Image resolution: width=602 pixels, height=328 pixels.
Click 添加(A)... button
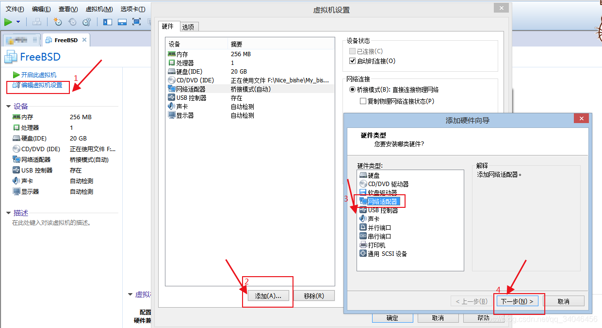[x=268, y=296]
